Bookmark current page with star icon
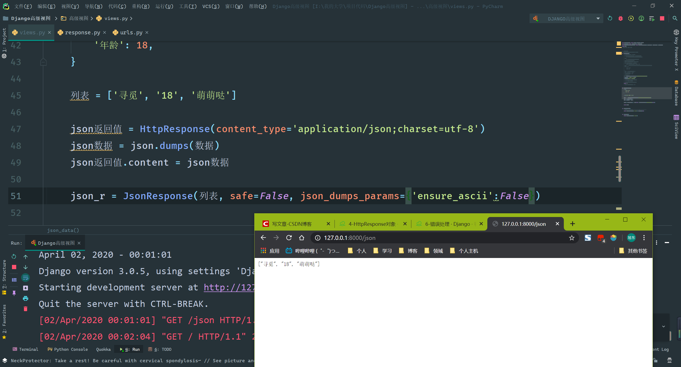Screen dimensions: 681x367 click(x=572, y=238)
